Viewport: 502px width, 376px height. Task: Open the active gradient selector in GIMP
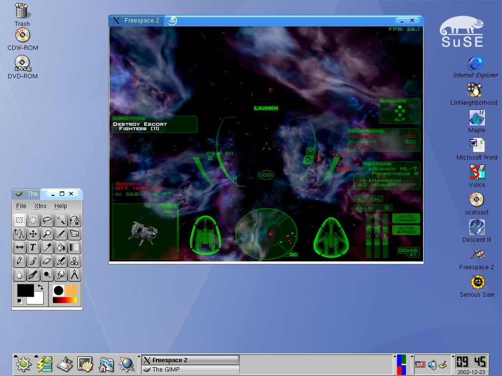pos(65,300)
